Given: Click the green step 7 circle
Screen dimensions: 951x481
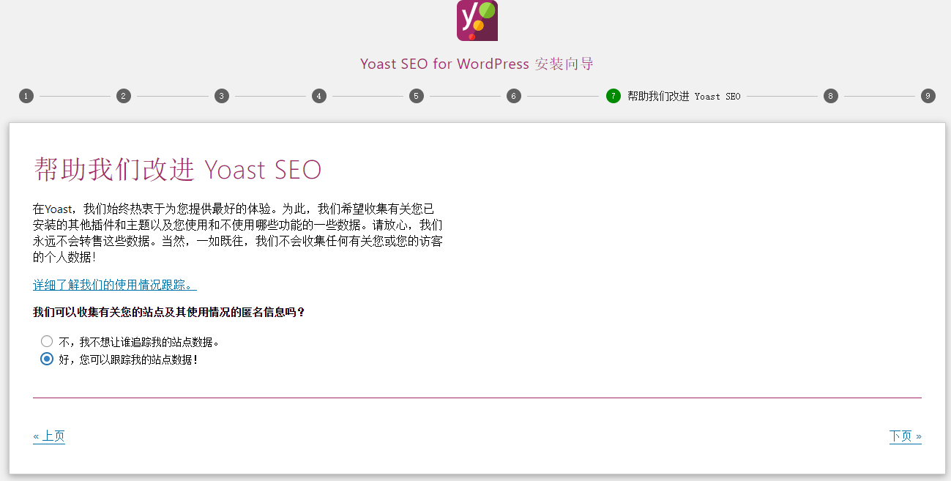Looking at the screenshot, I should [x=614, y=96].
